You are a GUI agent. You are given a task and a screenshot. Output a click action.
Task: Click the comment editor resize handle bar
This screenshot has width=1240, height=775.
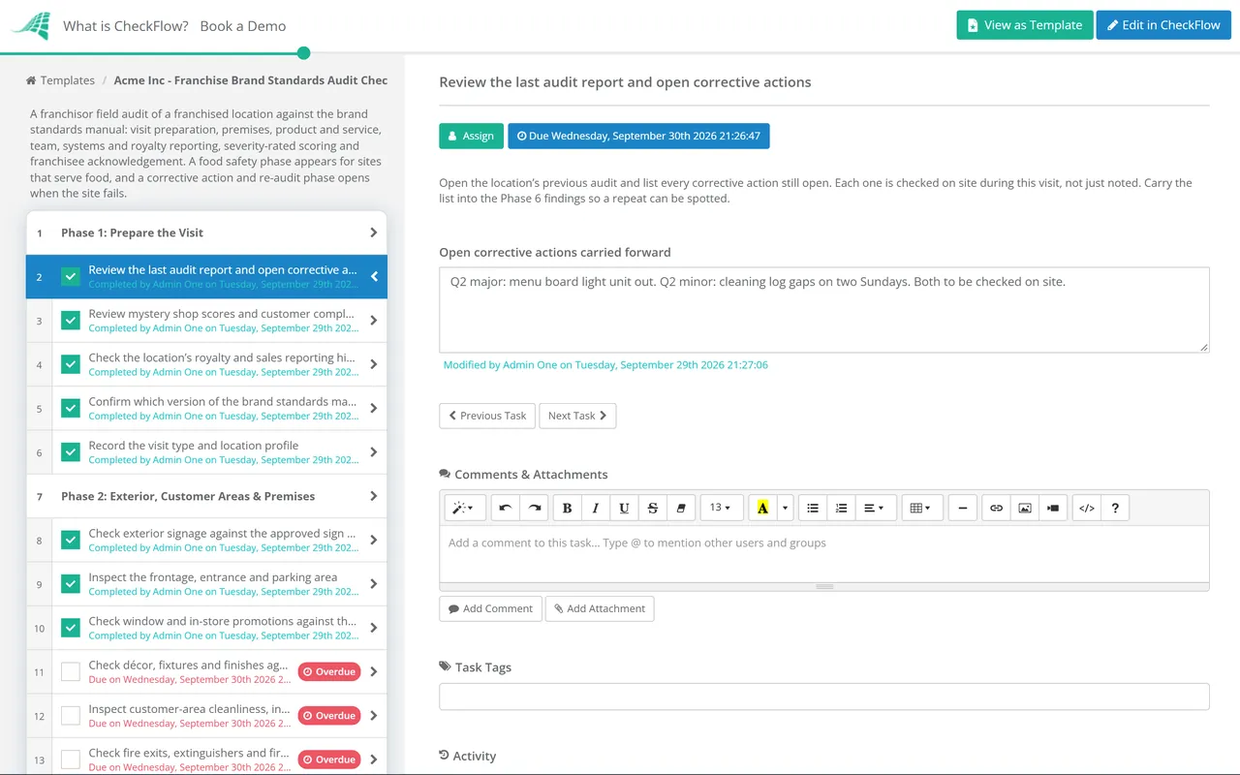(824, 586)
